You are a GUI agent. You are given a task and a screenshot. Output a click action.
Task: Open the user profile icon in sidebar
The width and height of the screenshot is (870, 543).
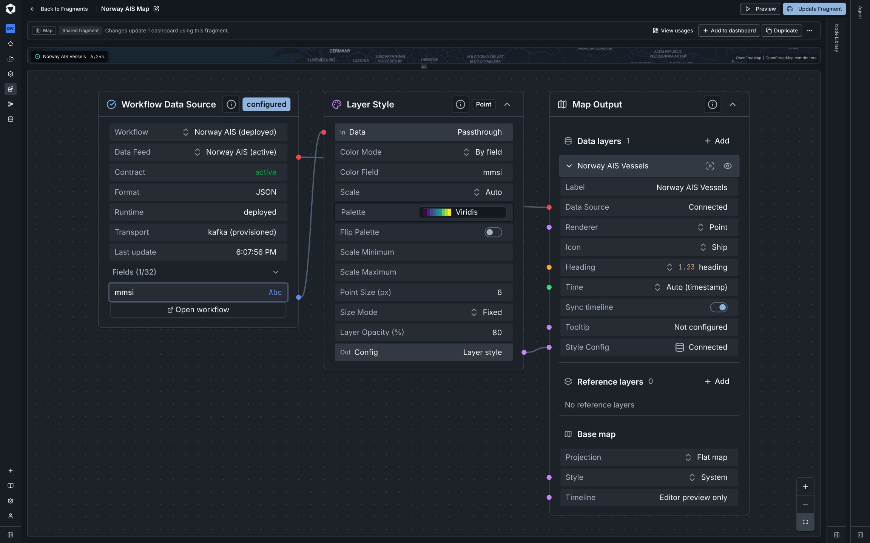[11, 516]
